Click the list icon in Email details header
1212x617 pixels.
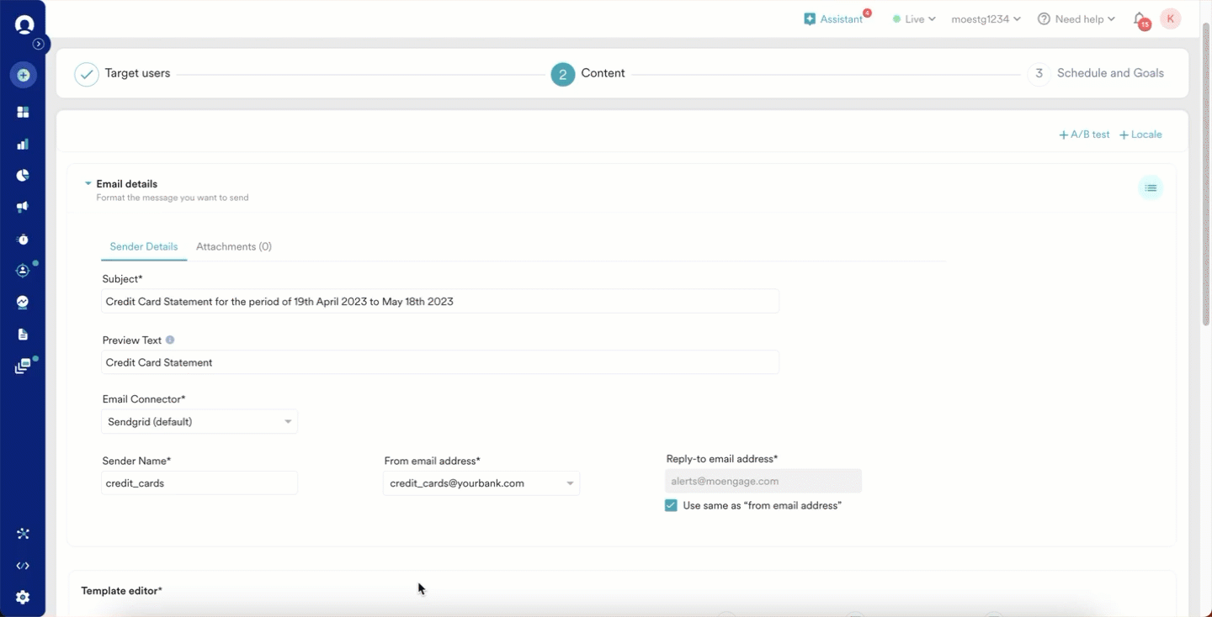pos(1151,187)
